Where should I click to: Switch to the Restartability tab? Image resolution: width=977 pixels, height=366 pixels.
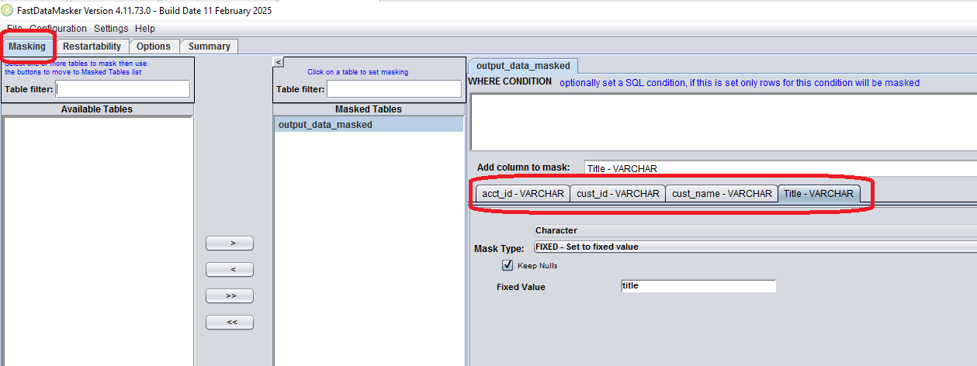pyautogui.click(x=92, y=47)
